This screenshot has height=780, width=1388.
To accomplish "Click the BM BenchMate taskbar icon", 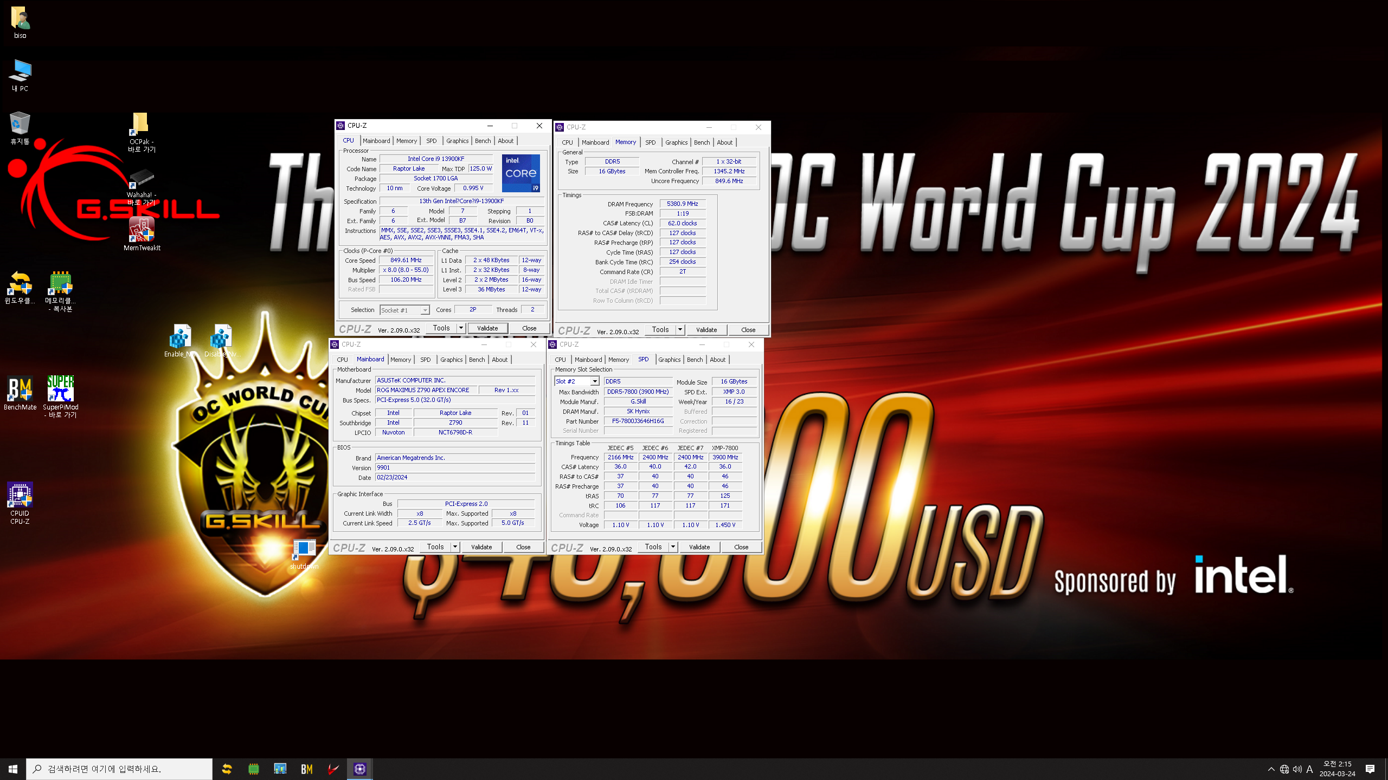I will [x=306, y=769].
